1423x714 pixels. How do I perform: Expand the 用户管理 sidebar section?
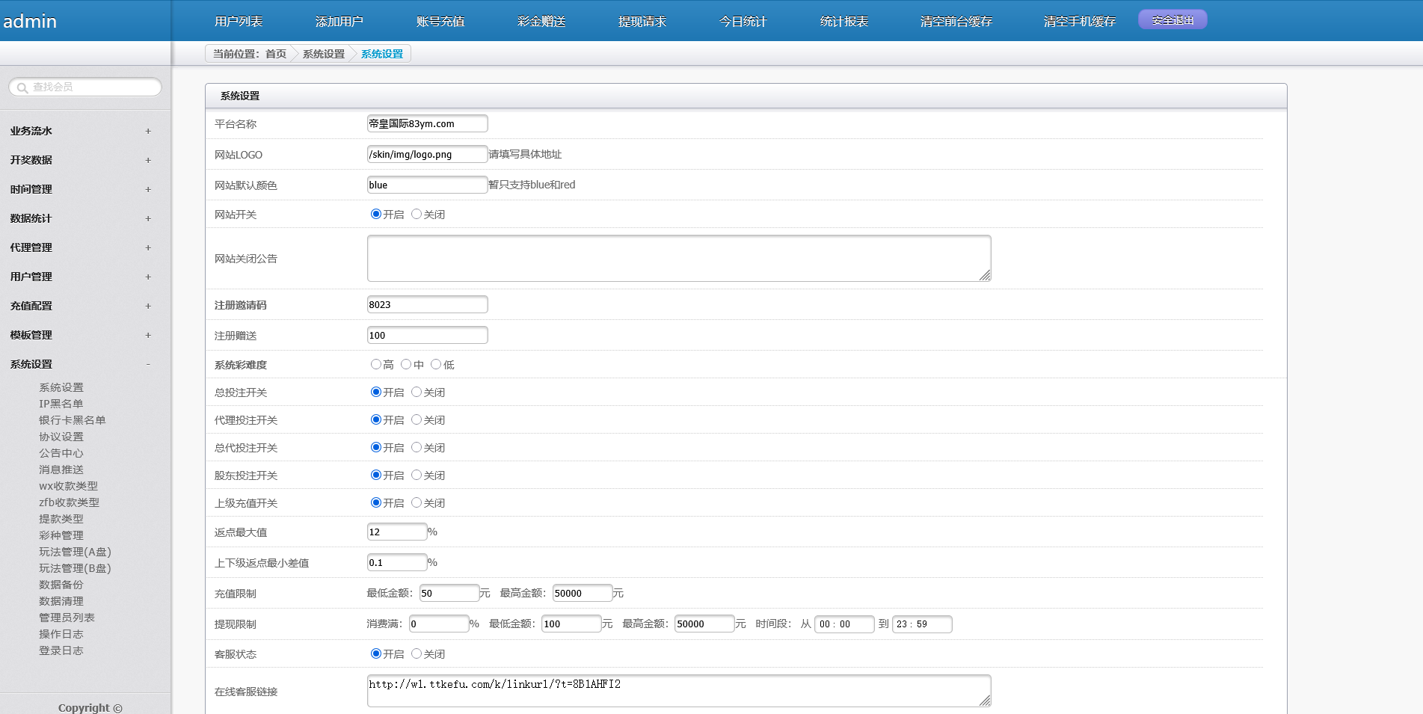[x=80, y=277]
